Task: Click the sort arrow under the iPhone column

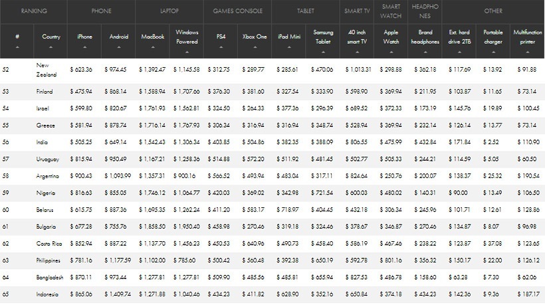Action: pos(84,48)
